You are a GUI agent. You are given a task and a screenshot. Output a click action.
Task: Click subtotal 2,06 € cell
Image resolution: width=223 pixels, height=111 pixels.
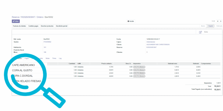click(198, 67)
